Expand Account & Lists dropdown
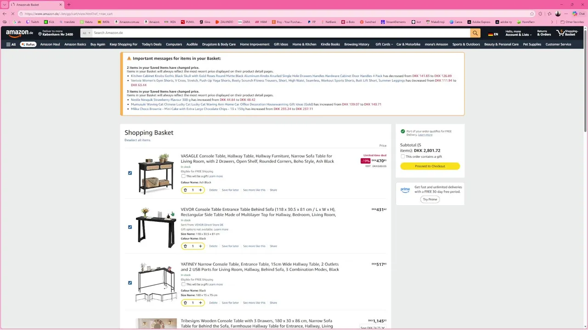Viewport: 588px width, 330px height. pyautogui.click(x=518, y=33)
